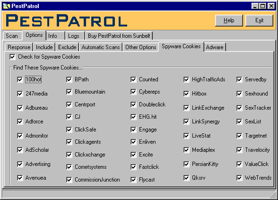Viewport: 278px width, 200px height.
Task: Select the Spyware Cookies sub-tab
Action: point(181,46)
